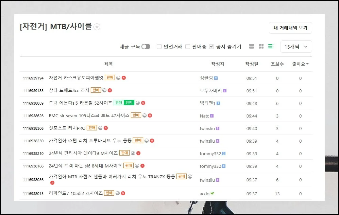Open the 15개씩 posts-per-page dropdown
The height and width of the screenshot is (215, 339).
click(296, 47)
